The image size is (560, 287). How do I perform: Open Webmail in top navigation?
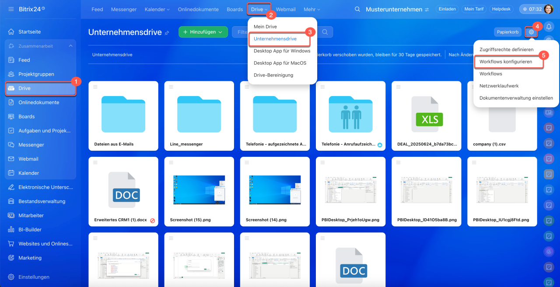click(x=286, y=9)
